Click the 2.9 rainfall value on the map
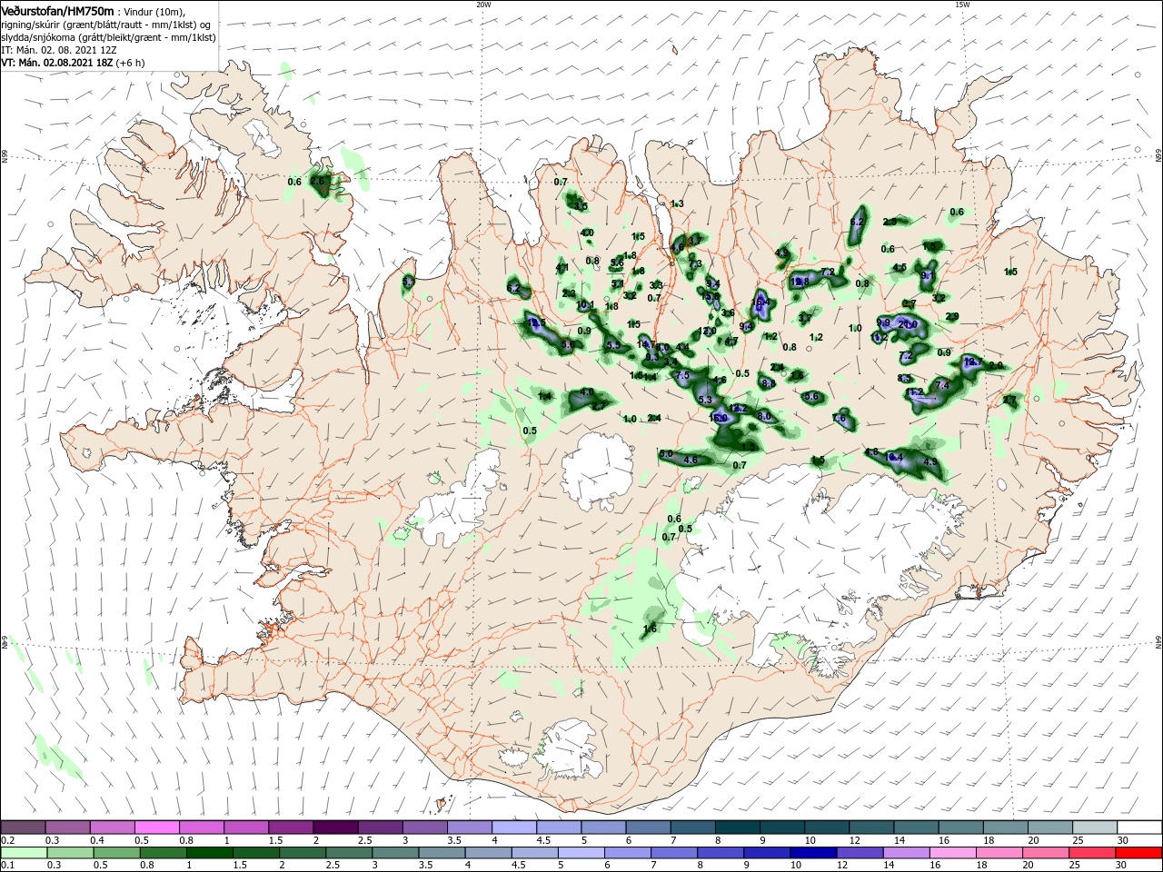This screenshot has height=872, width=1163. pos(952,316)
